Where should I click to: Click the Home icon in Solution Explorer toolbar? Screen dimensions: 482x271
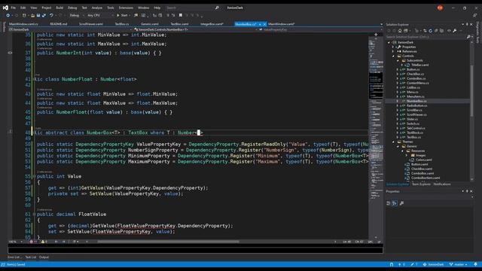pos(400,31)
